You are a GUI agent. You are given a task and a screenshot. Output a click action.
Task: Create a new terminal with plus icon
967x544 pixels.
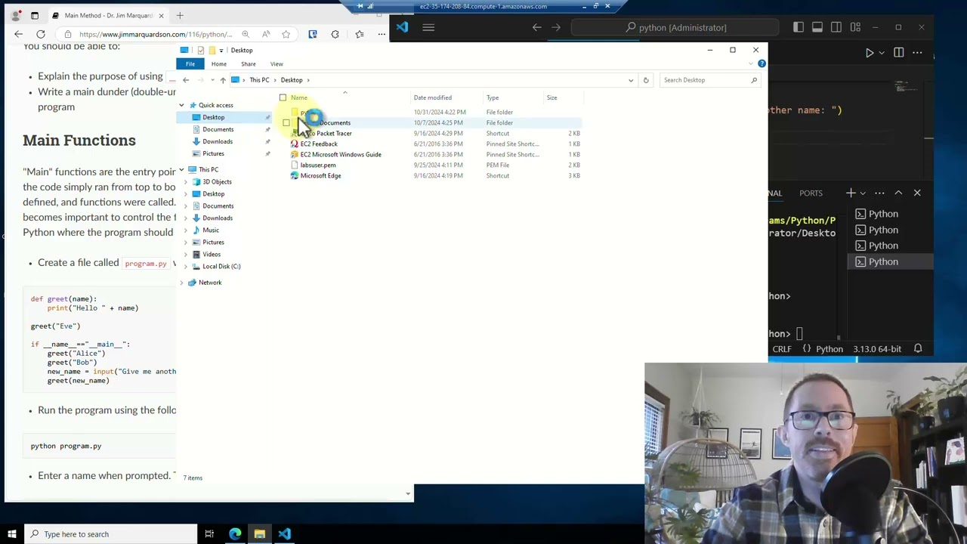coord(851,193)
